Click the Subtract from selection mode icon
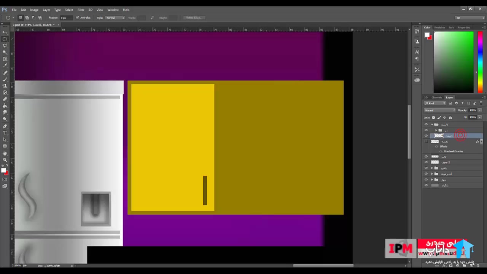Screen dimensions: 487x274 [33, 18]
